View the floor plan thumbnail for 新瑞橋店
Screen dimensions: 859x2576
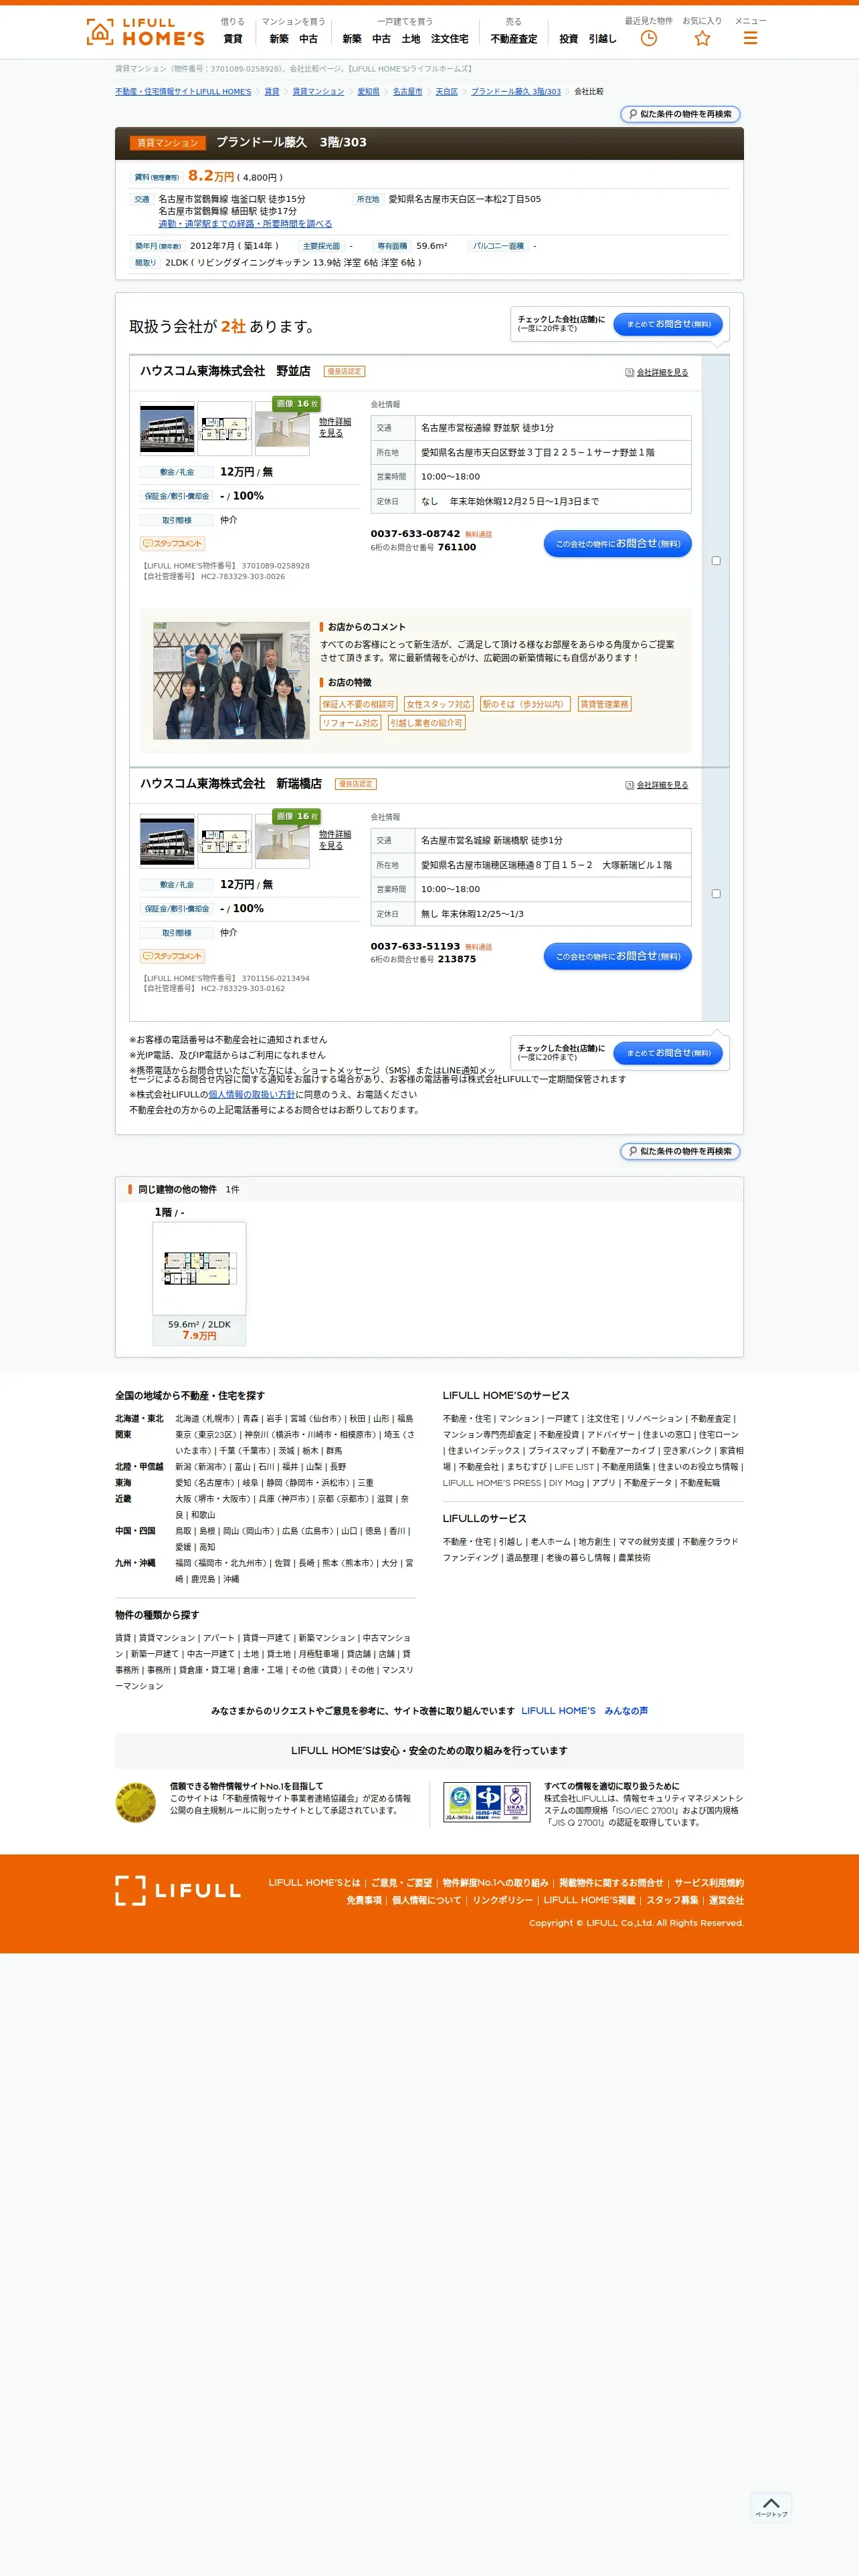pyautogui.click(x=224, y=841)
